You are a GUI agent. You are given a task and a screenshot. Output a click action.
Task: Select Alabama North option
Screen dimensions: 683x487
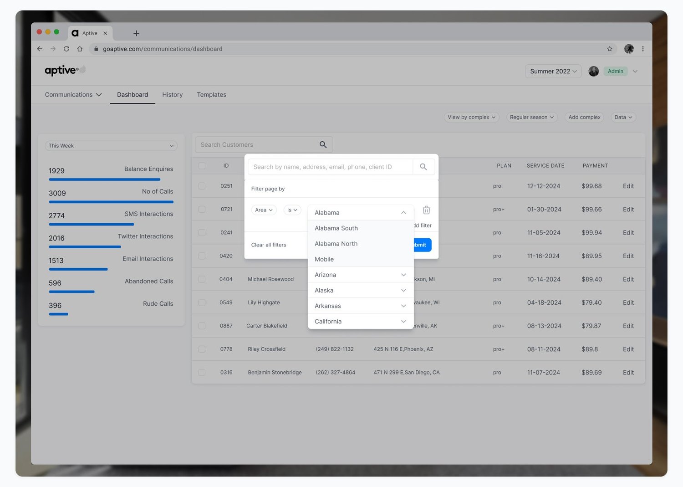[361, 244]
